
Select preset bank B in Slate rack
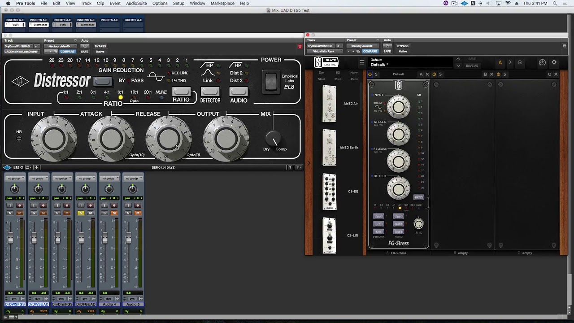pyautogui.click(x=520, y=62)
